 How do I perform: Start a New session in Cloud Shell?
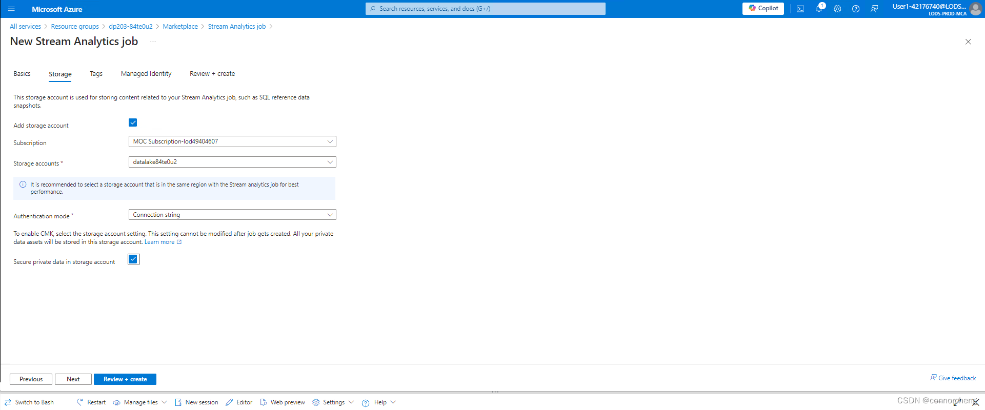(x=196, y=402)
